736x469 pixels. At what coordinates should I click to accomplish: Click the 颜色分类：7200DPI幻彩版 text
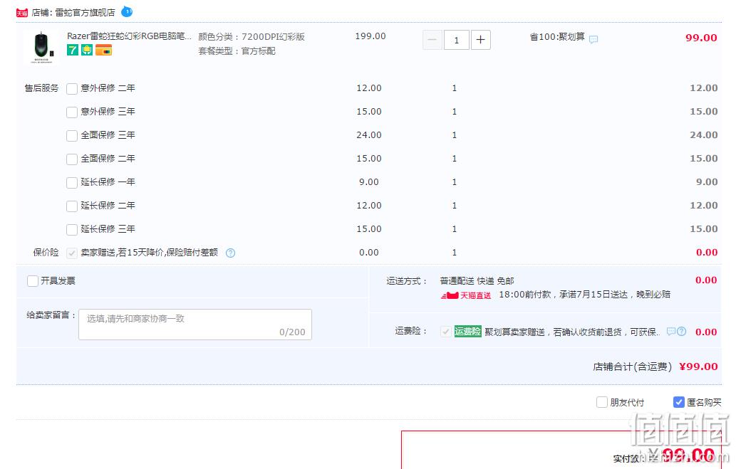click(x=252, y=36)
